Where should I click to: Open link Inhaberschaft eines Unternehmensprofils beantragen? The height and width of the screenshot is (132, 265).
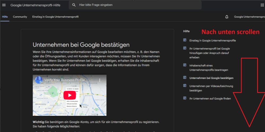209,67
